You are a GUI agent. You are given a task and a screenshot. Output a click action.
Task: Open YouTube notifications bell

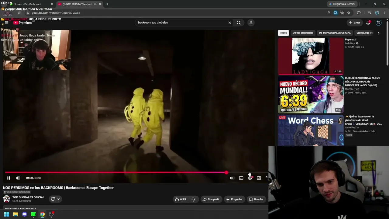click(x=368, y=23)
